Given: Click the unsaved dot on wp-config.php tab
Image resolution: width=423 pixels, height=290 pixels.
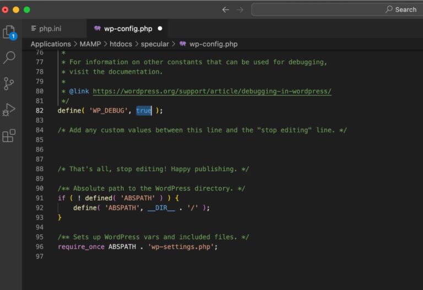Looking at the screenshot, I should tap(160, 28).
